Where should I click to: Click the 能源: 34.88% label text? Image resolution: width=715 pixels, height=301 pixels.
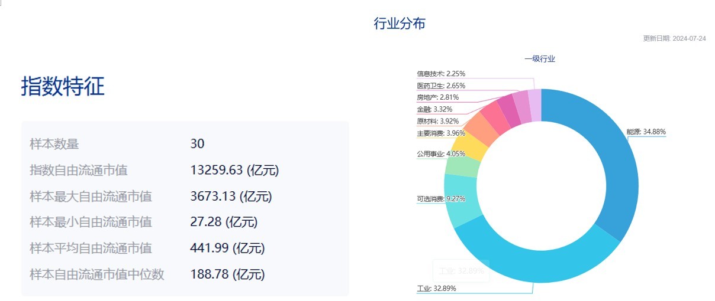tap(646, 132)
